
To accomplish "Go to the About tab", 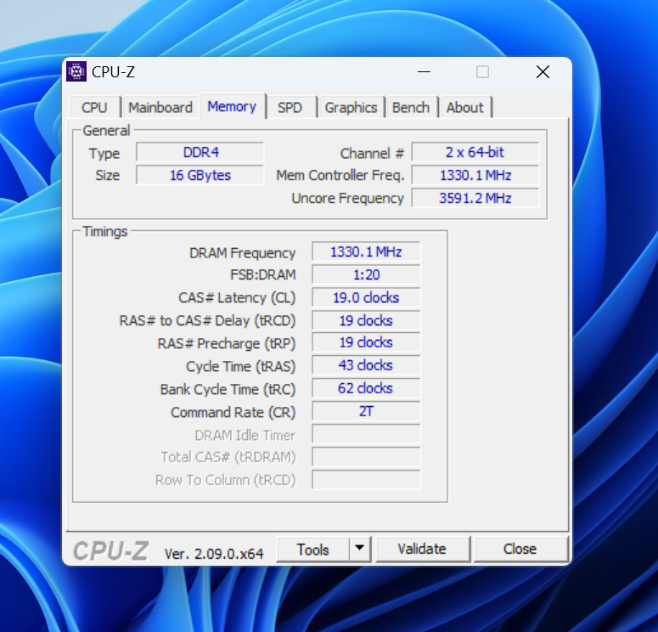I will click(465, 108).
